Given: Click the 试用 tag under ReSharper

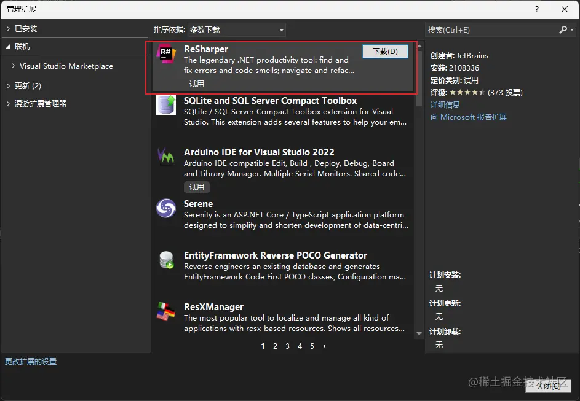Looking at the screenshot, I should click(x=197, y=84).
